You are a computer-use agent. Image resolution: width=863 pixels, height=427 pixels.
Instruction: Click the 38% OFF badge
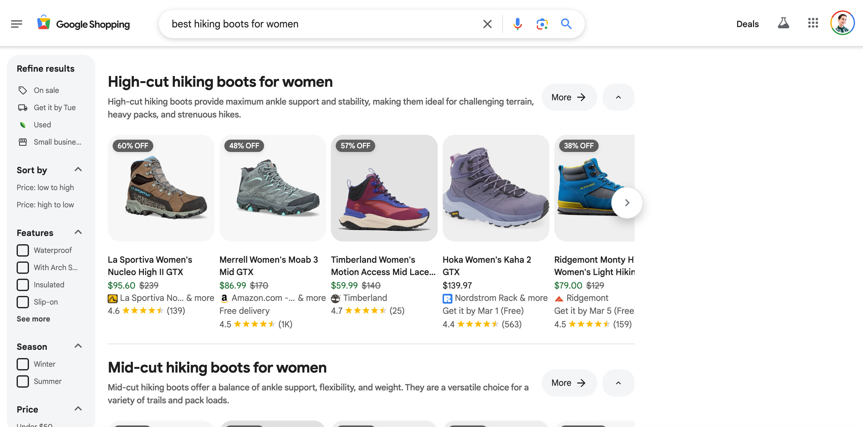click(x=579, y=146)
